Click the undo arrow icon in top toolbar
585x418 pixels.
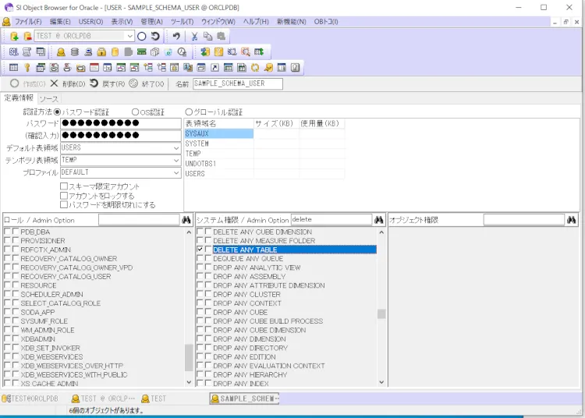coord(176,36)
